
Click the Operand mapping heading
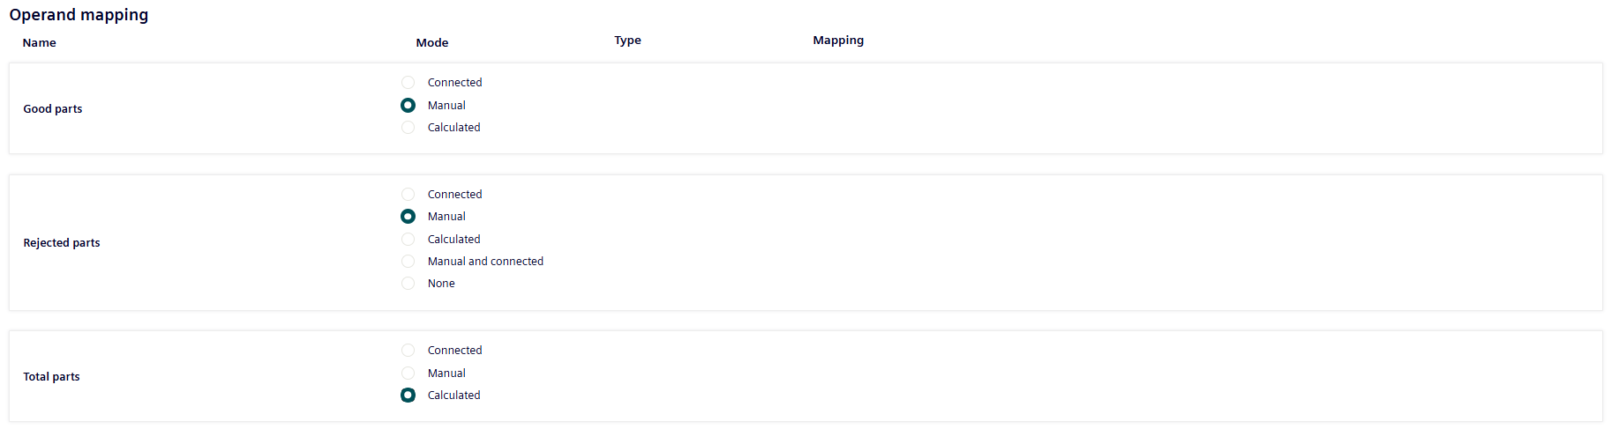pos(79,15)
